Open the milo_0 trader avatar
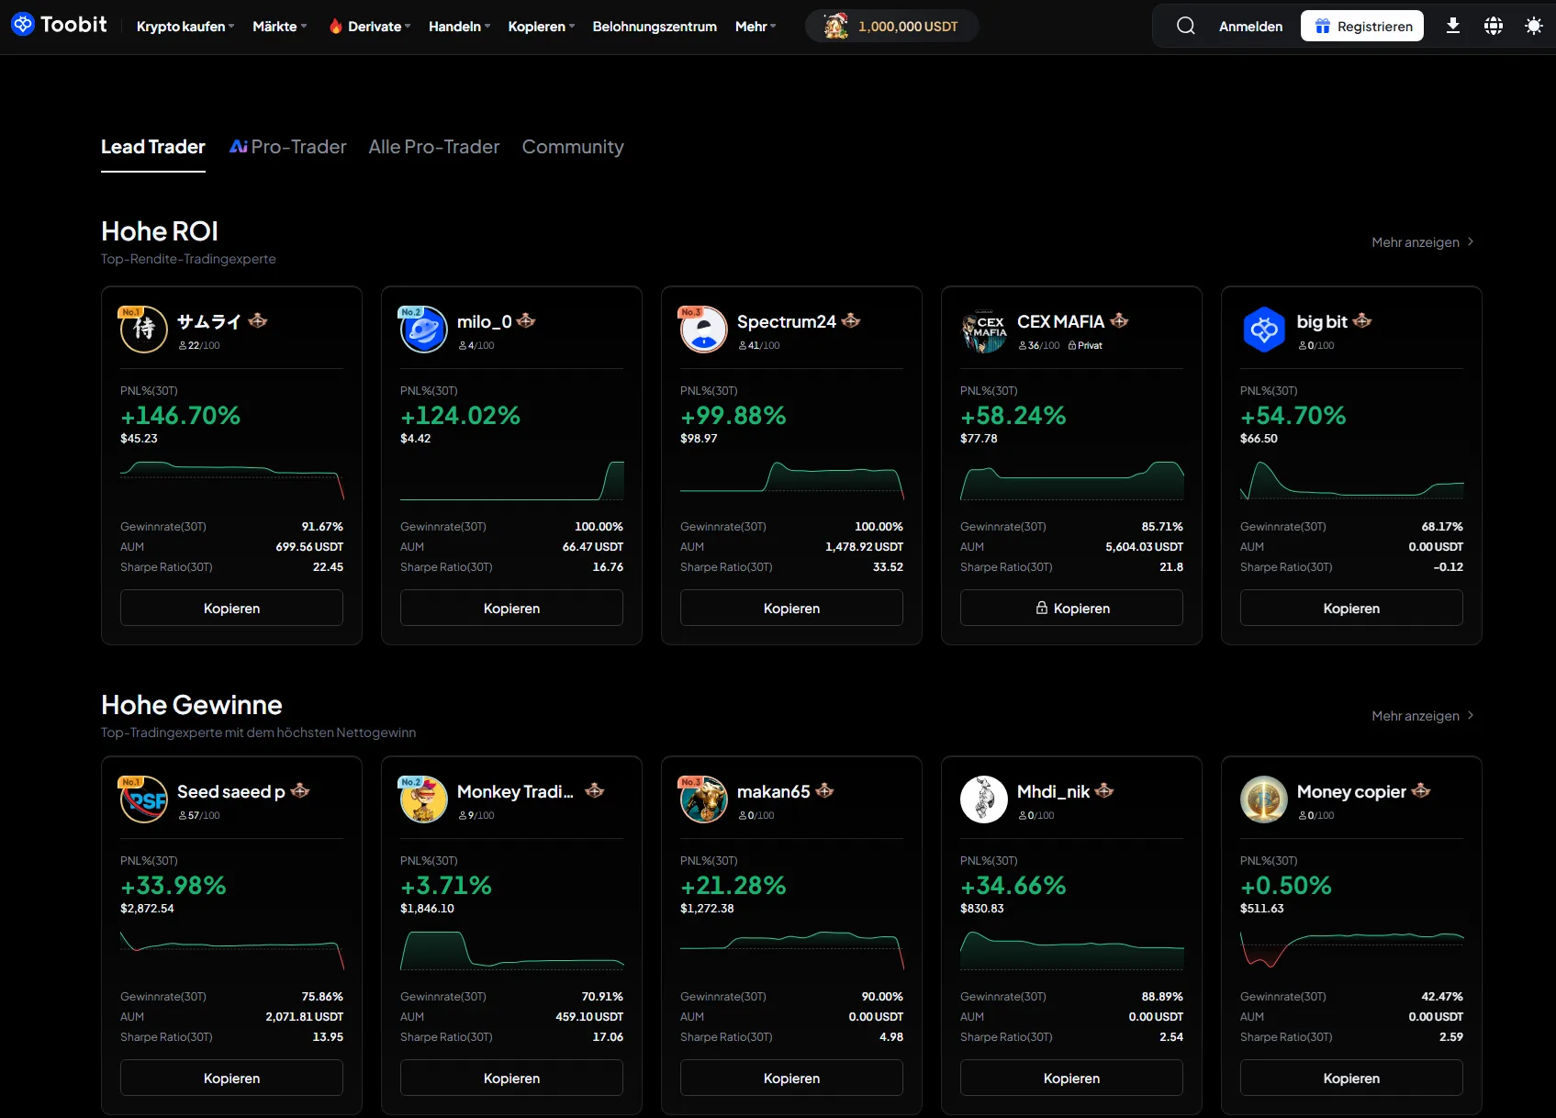 (424, 329)
